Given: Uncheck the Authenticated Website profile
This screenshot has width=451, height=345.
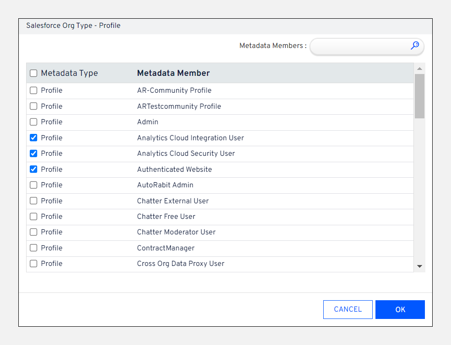Looking at the screenshot, I should click(x=33, y=170).
